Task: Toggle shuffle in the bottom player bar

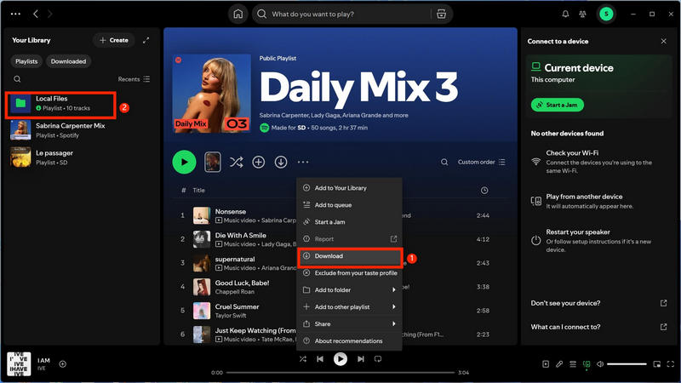Action: 303,359
